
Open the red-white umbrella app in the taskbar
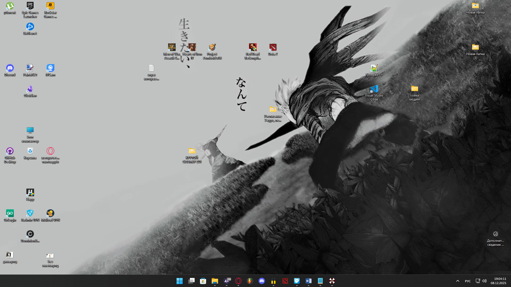tap(332, 281)
